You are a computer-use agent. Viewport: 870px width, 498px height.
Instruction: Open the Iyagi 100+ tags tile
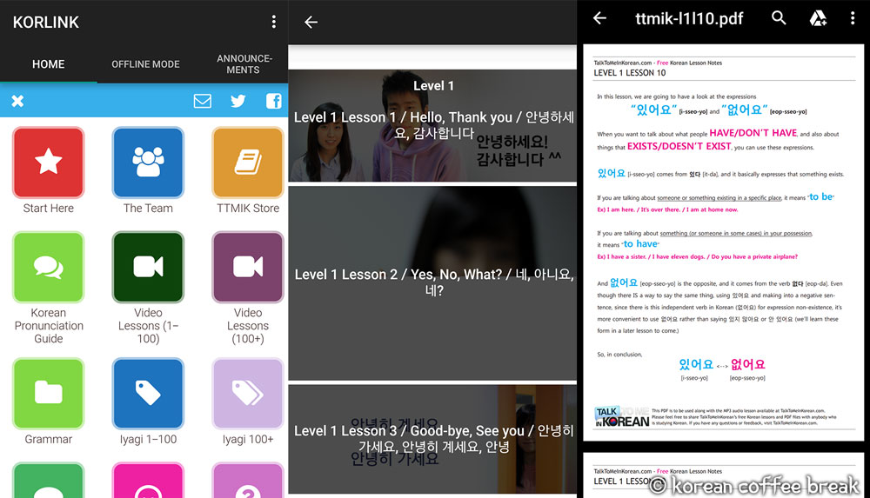[x=248, y=394]
